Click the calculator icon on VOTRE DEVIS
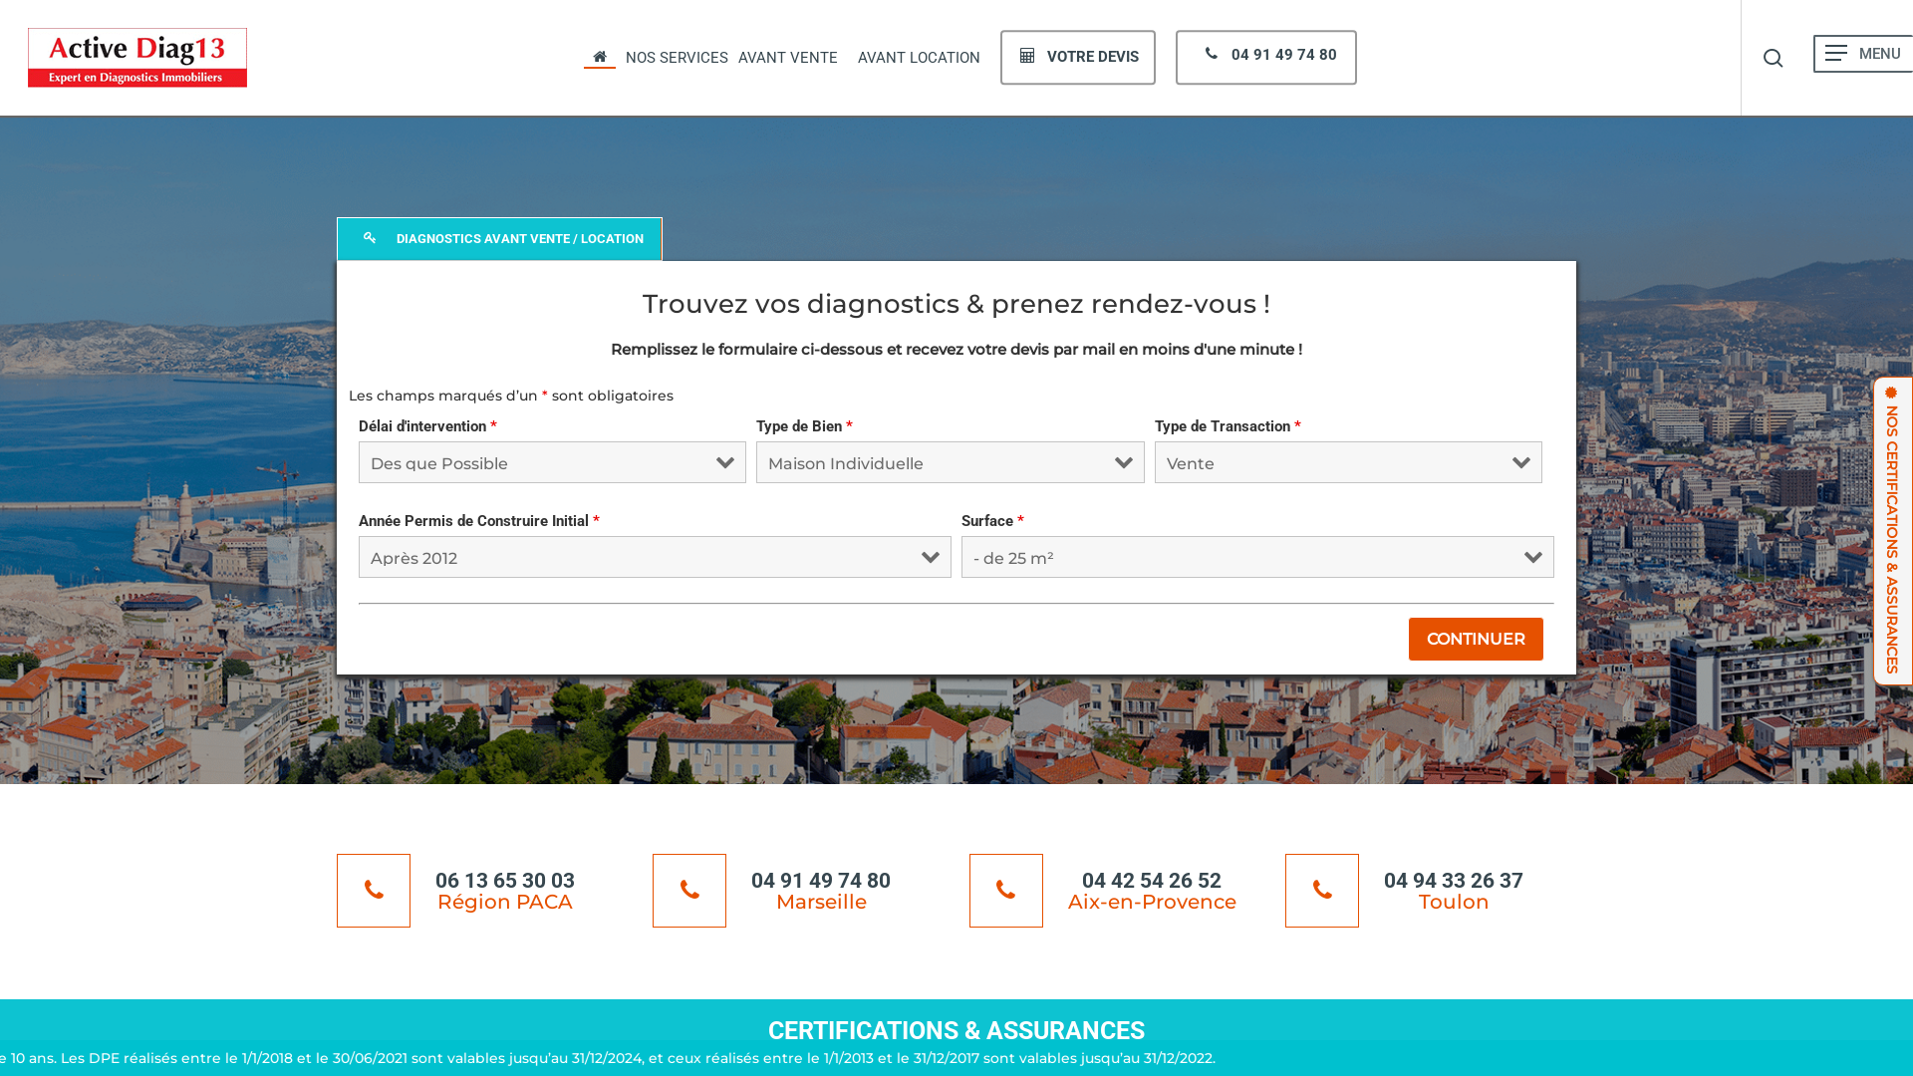Image resolution: width=1913 pixels, height=1076 pixels. pos(1026,56)
